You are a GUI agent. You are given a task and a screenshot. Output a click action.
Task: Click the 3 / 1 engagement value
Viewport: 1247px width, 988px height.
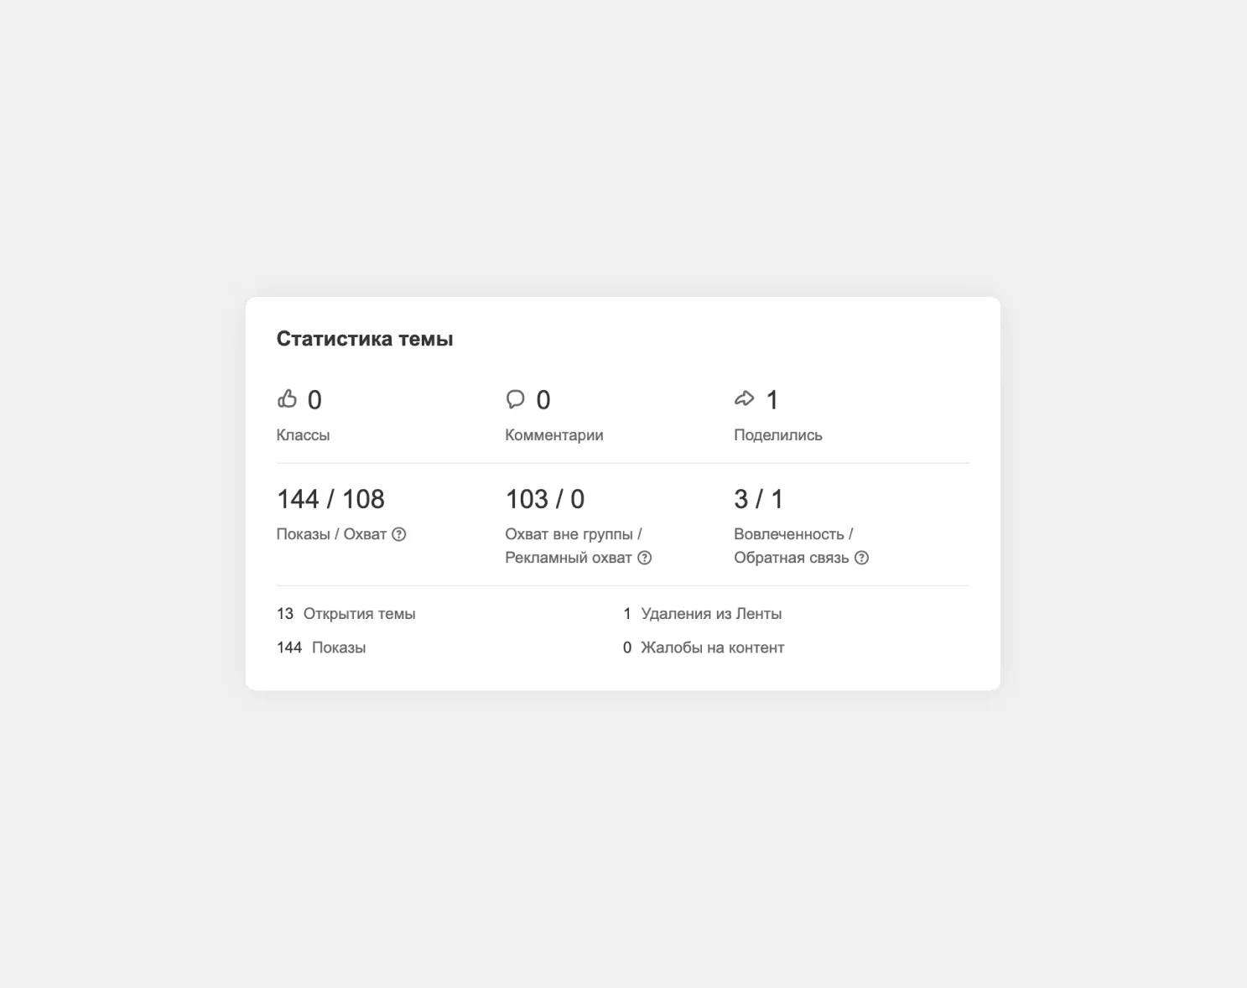click(758, 499)
